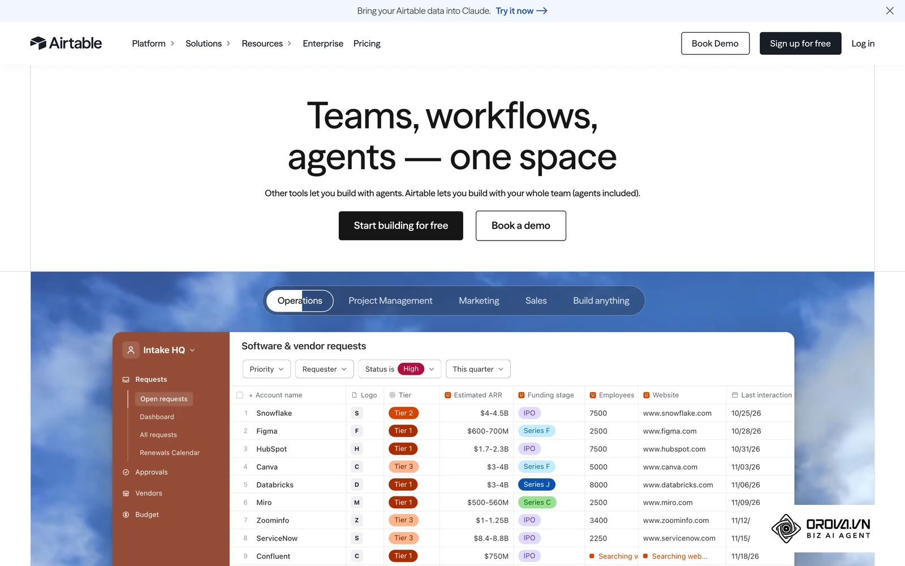Click the Book Demo header button
This screenshot has width=905, height=566.
point(716,44)
